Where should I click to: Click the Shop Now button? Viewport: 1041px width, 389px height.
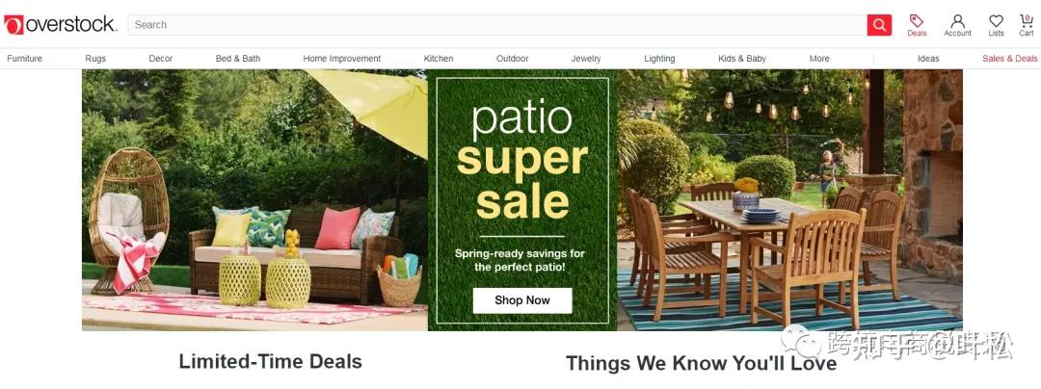[x=522, y=300]
